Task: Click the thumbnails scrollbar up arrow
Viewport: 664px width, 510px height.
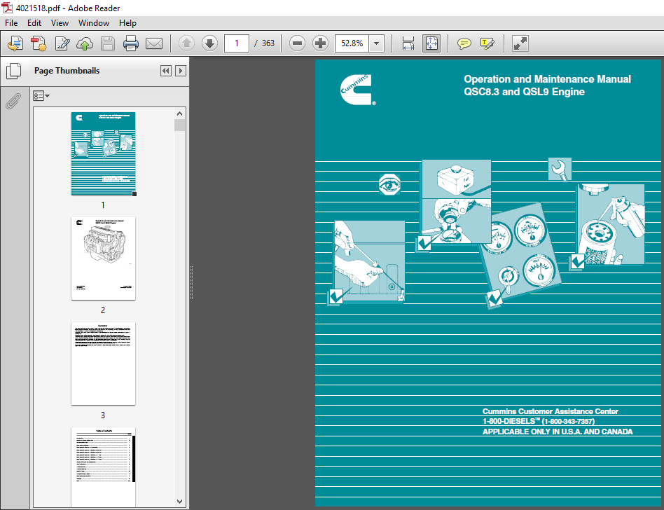Action: point(179,113)
